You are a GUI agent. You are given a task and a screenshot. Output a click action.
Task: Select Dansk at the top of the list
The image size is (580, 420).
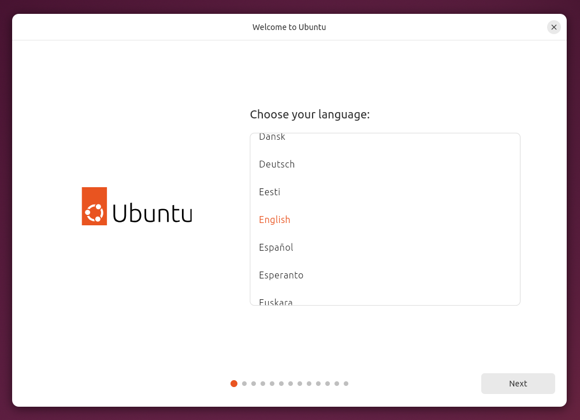(272, 137)
